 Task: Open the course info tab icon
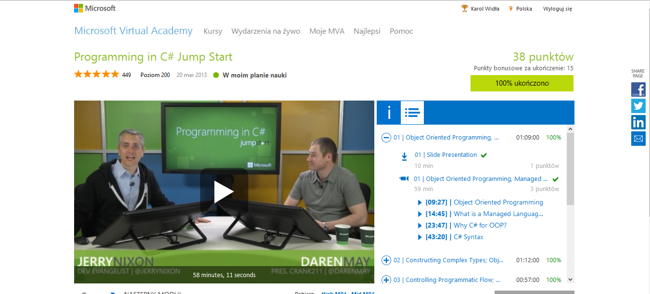[x=389, y=113]
